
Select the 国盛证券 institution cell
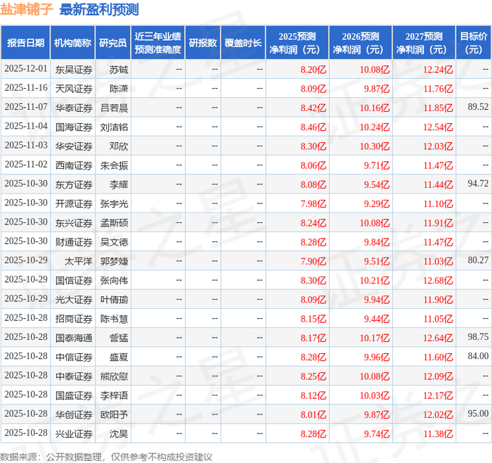[74, 395]
